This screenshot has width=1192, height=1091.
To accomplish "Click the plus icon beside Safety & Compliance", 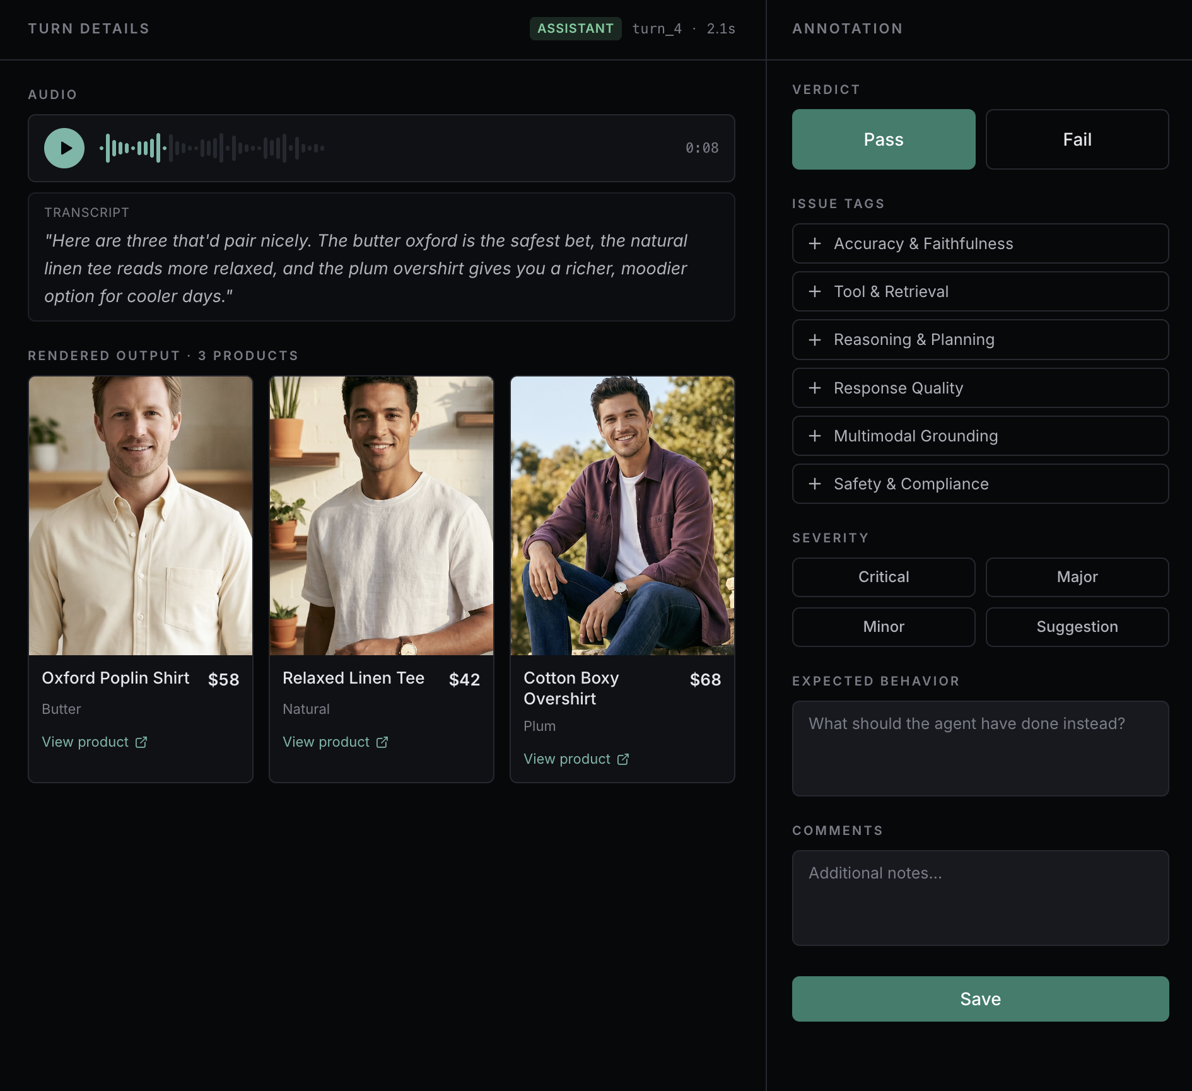I will (x=815, y=484).
